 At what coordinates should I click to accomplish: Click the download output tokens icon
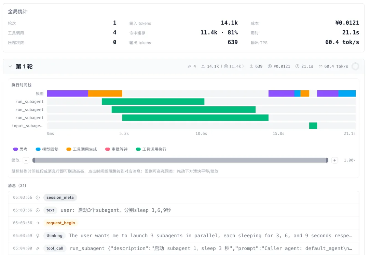click(x=251, y=66)
